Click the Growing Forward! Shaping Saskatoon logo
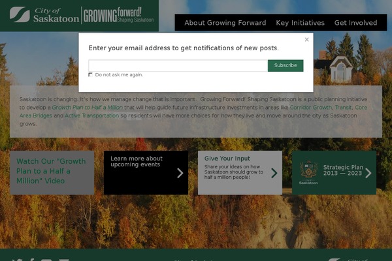Viewport: 392px width, 261px height. tap(118, 15)
